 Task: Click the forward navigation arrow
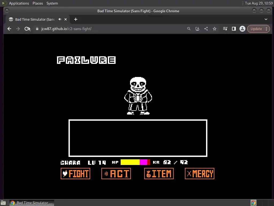18,29
